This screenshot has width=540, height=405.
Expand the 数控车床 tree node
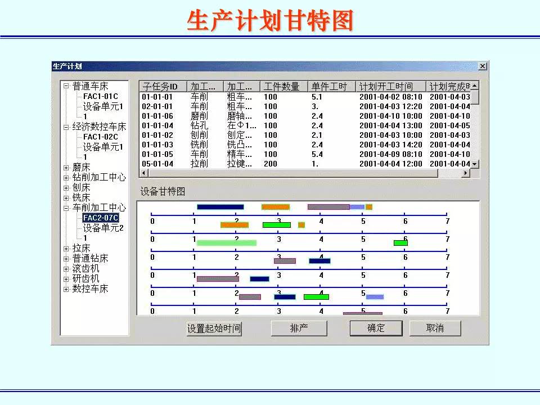tap(66, 289)
